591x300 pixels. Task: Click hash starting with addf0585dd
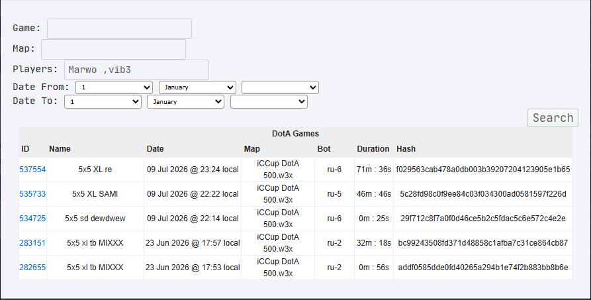(483, 268)
